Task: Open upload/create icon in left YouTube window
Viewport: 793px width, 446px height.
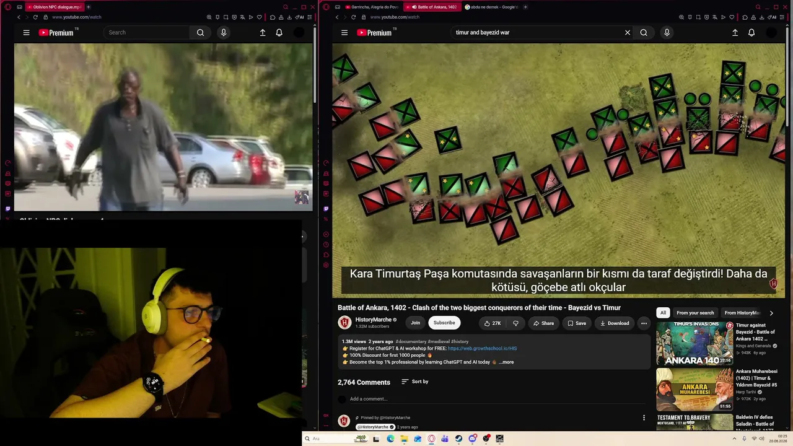Action: [263, 33]
